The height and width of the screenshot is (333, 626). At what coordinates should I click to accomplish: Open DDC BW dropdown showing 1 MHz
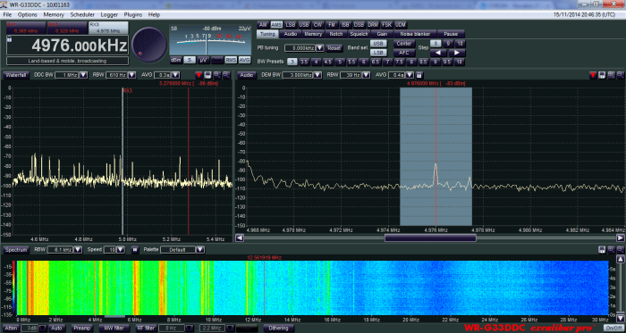pos(83,75)
